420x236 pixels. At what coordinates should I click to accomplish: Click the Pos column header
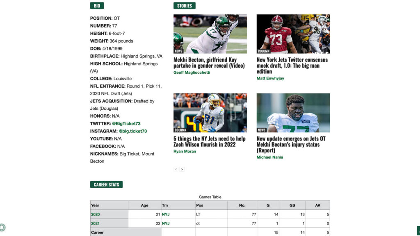211,205
